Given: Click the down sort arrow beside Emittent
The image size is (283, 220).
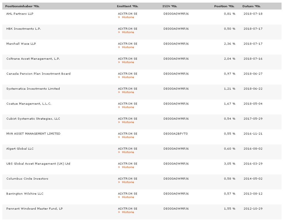Looking at the screenshot, I should pos(134,6).
